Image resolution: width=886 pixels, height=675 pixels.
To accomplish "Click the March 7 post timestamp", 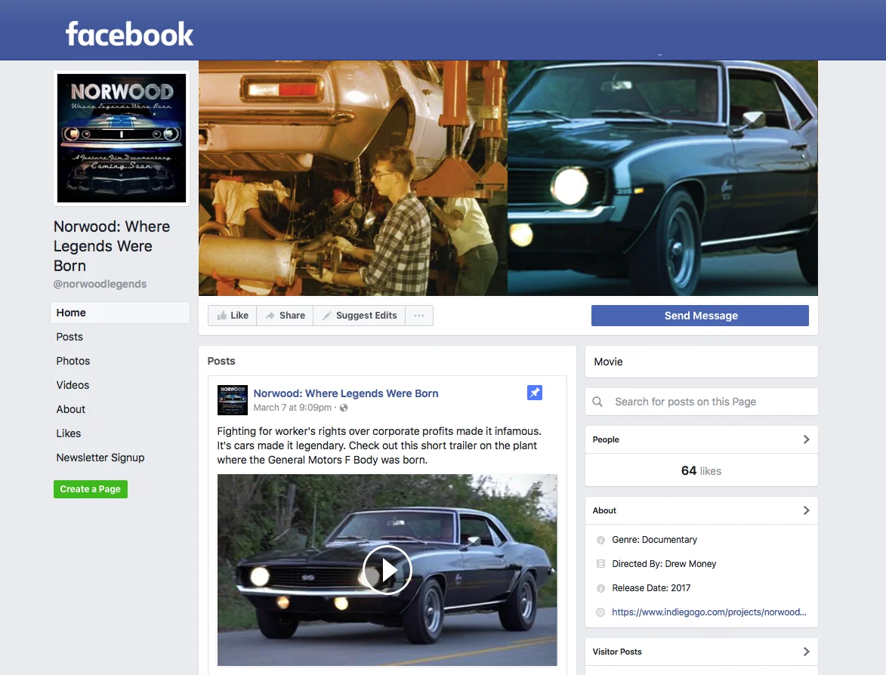I will (x=292, y=408).
